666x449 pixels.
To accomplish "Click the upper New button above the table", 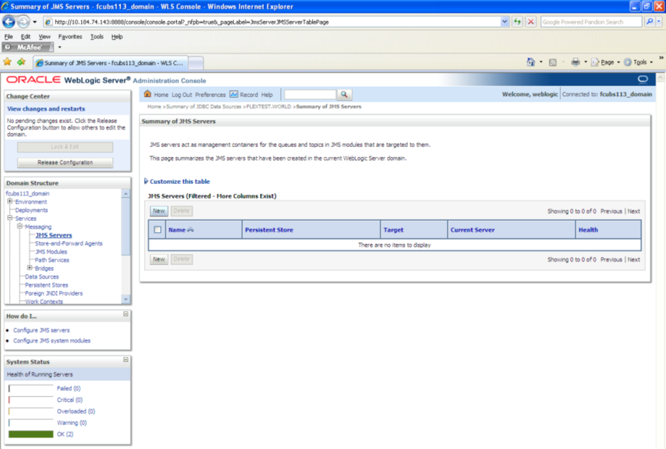I will tap(159, 211).
